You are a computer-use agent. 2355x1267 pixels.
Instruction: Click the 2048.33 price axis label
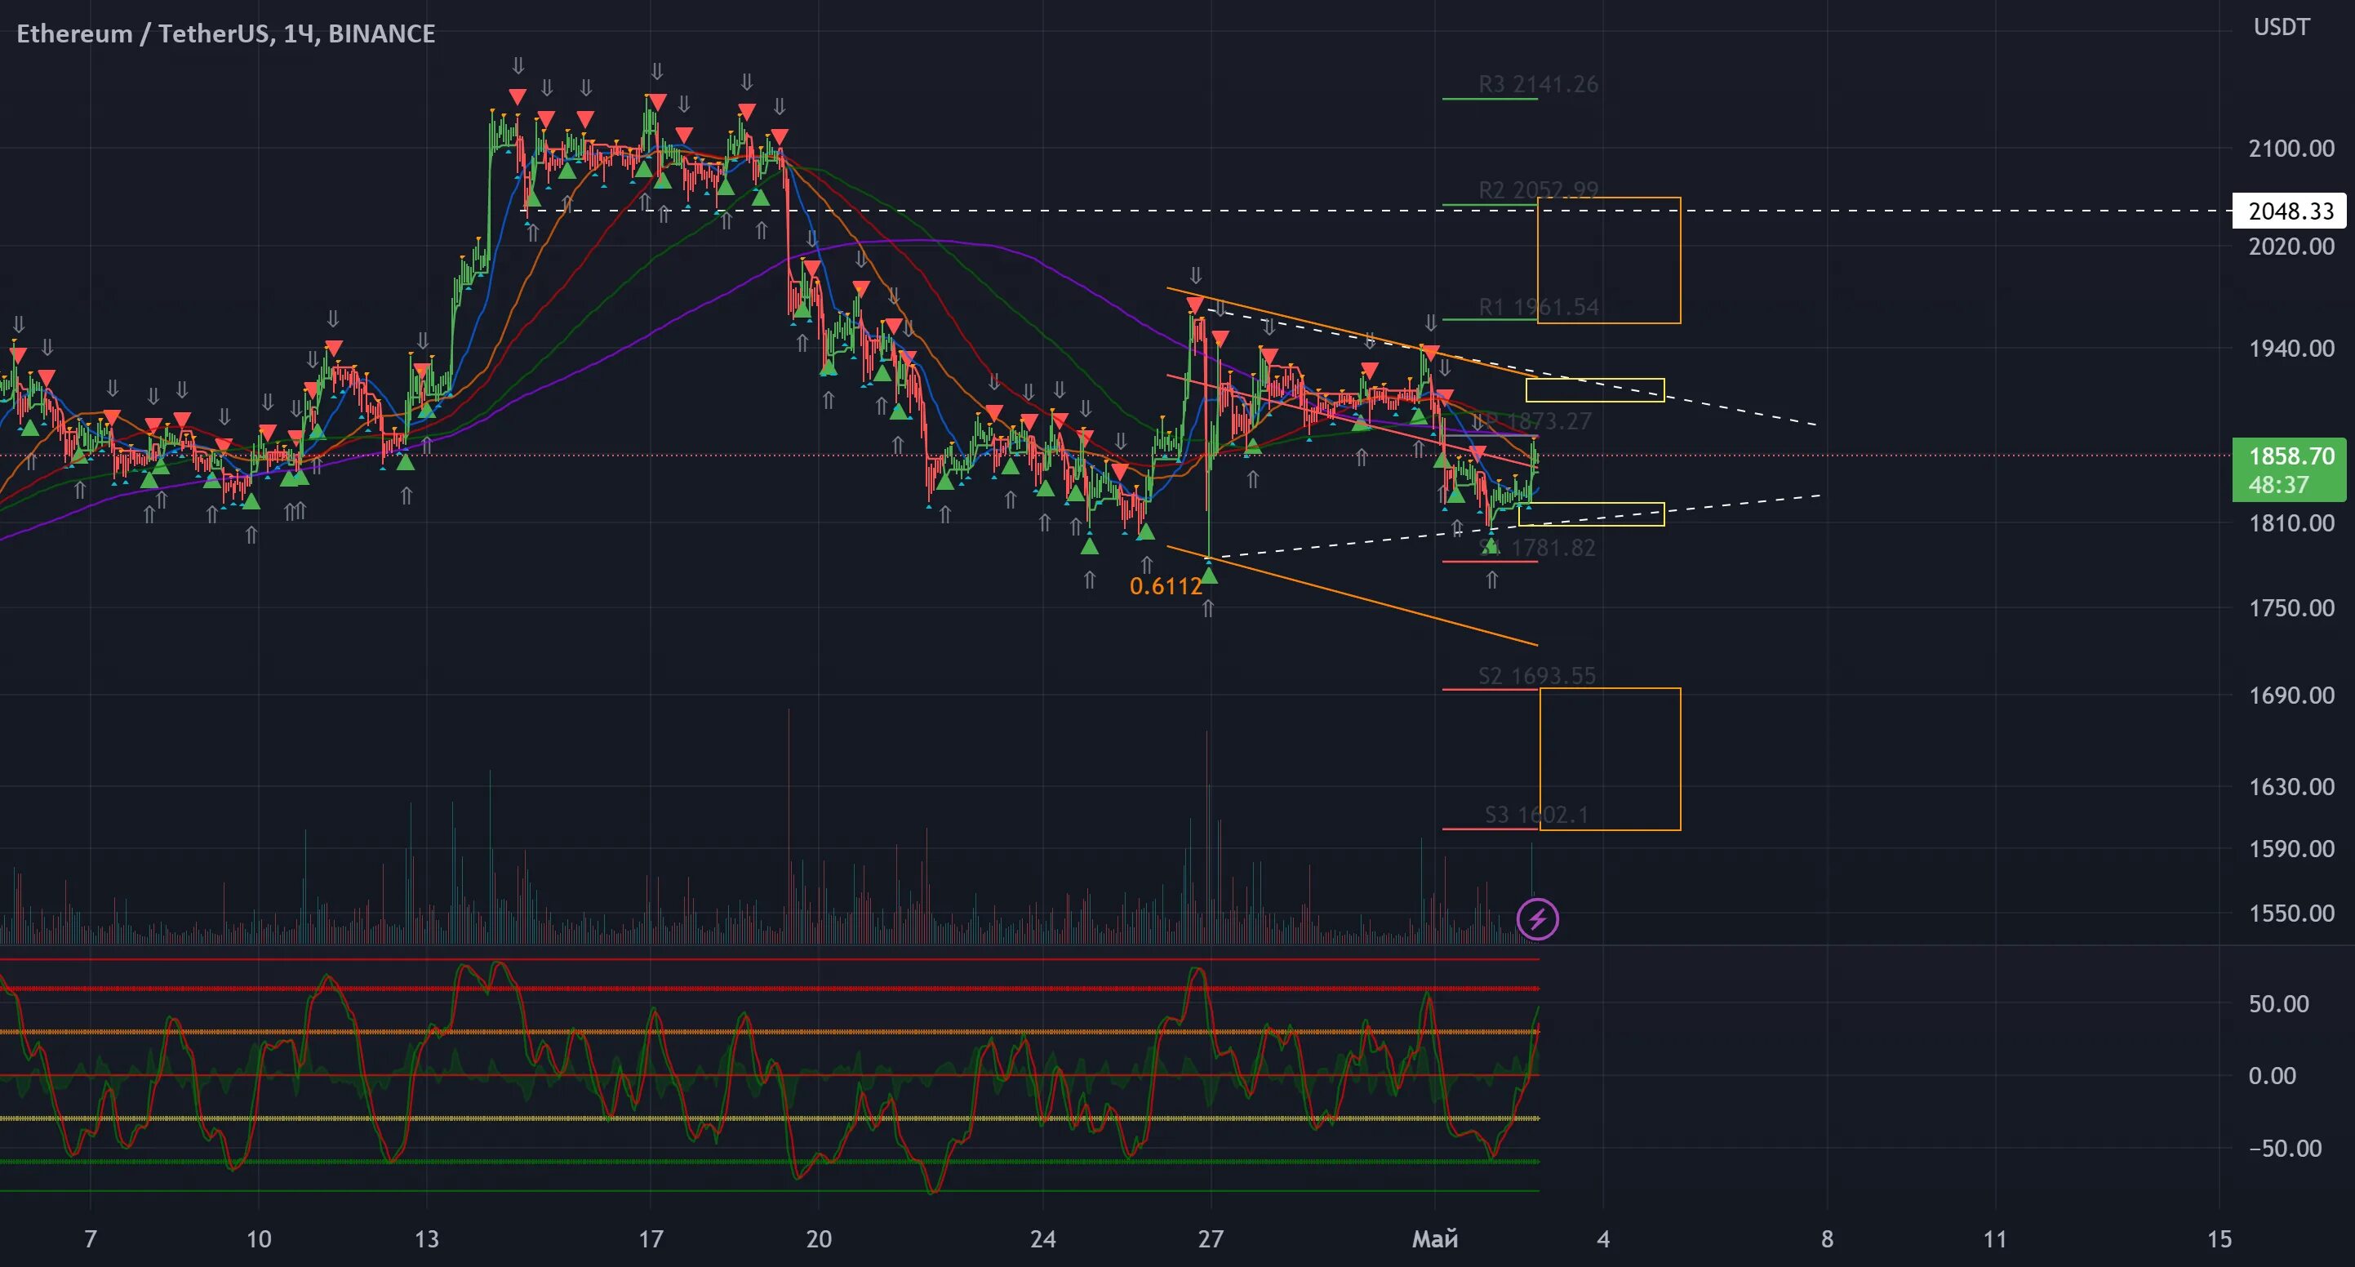(2289, 211)
